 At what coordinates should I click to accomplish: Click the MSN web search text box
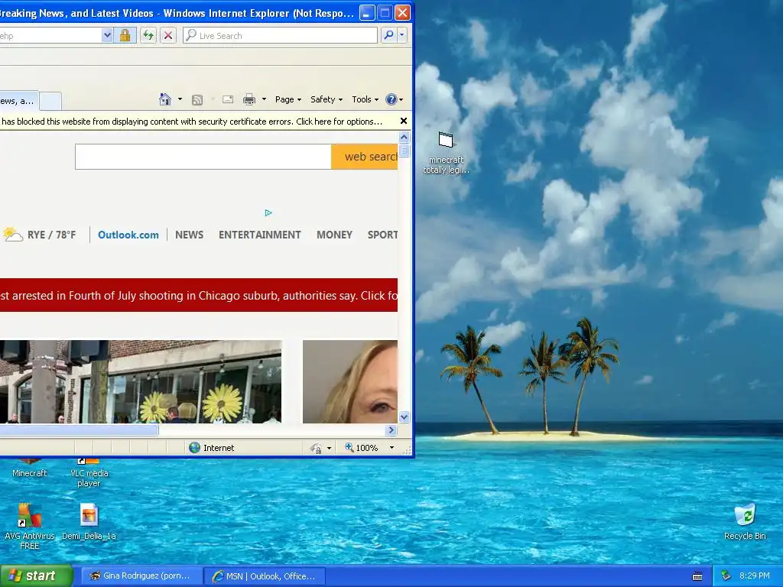click(203, 157)
